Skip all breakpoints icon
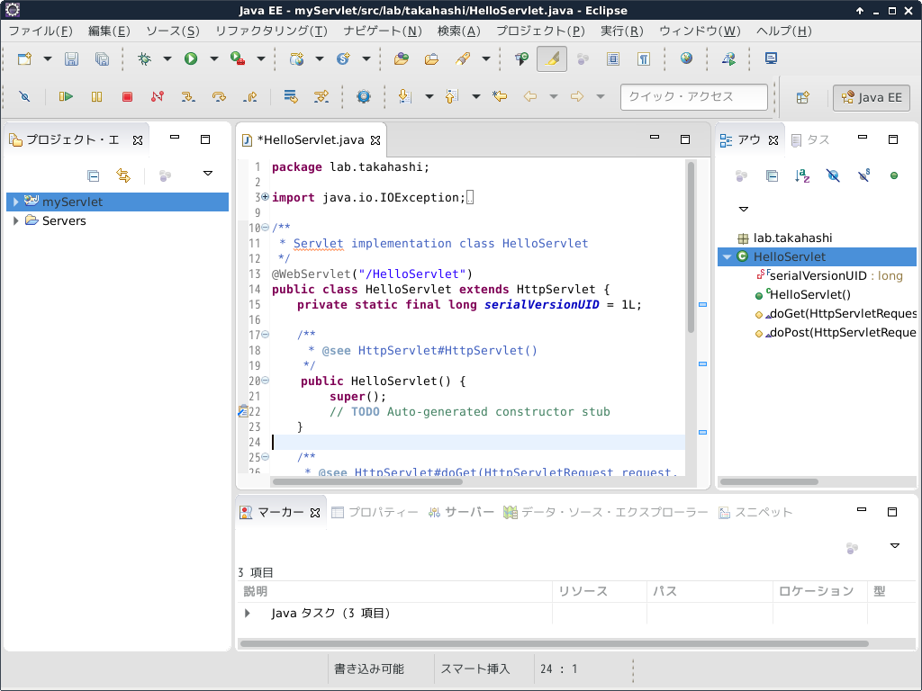This screenshot has width=922, height=691. [x=24, y=96]
